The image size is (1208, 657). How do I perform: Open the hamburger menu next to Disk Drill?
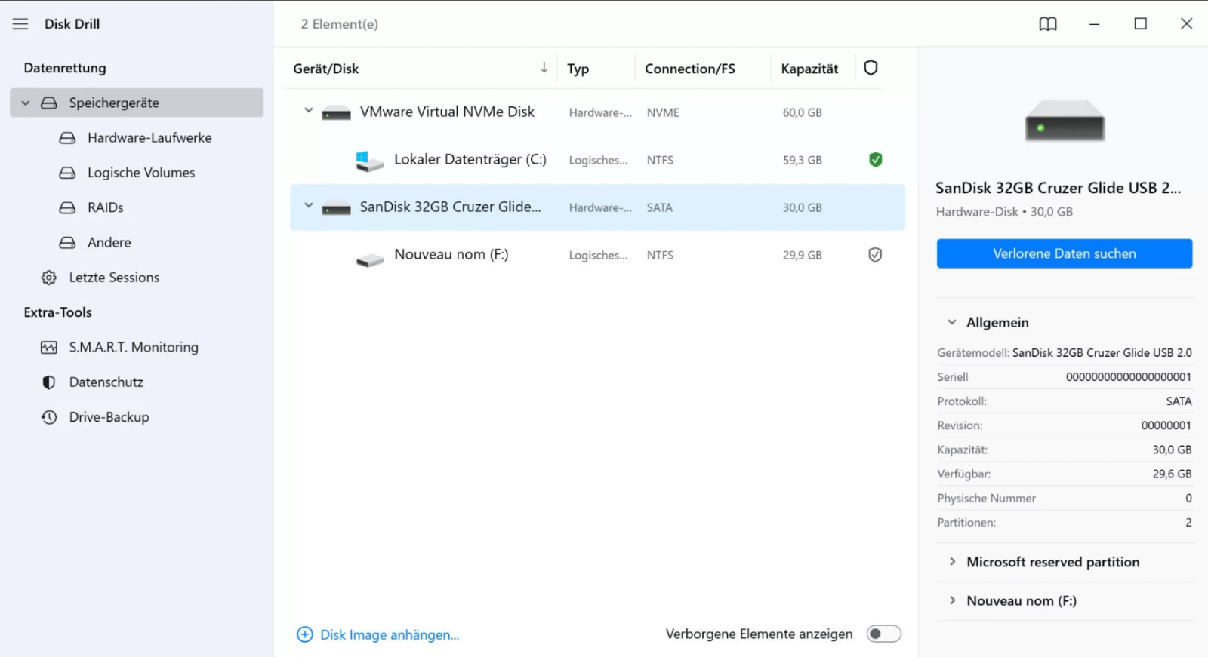coord(20,24)
